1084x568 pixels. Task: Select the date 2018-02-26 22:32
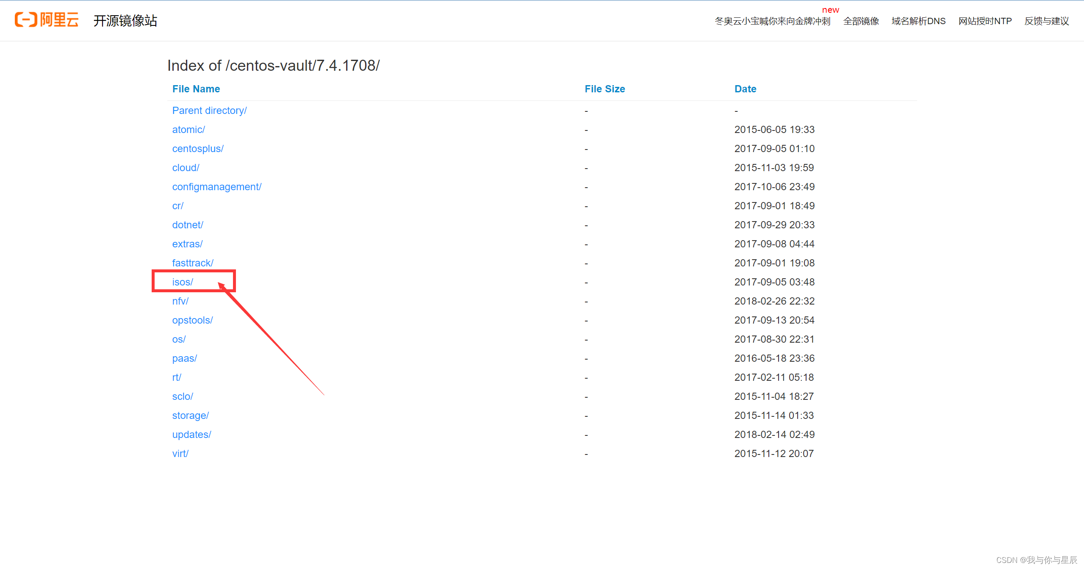click(x=774, y=301)
